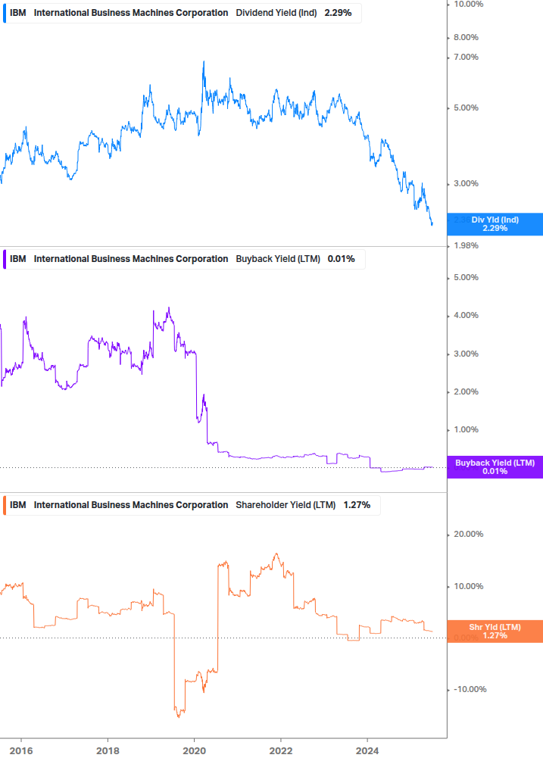Click the 2016 label on the time axis
The height and width of the screenshot is (761, 543).
coord(21,751)
